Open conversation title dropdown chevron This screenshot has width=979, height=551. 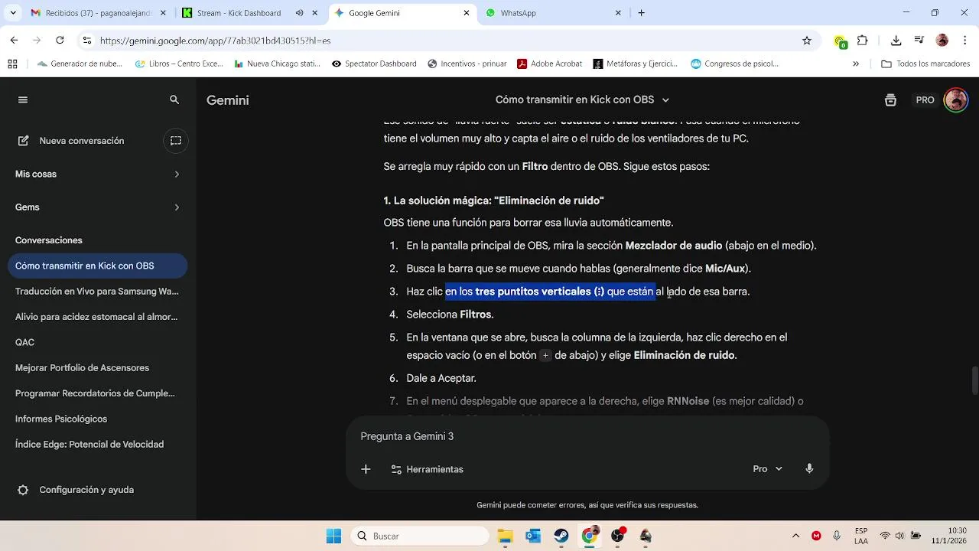(x=665, y=100)
